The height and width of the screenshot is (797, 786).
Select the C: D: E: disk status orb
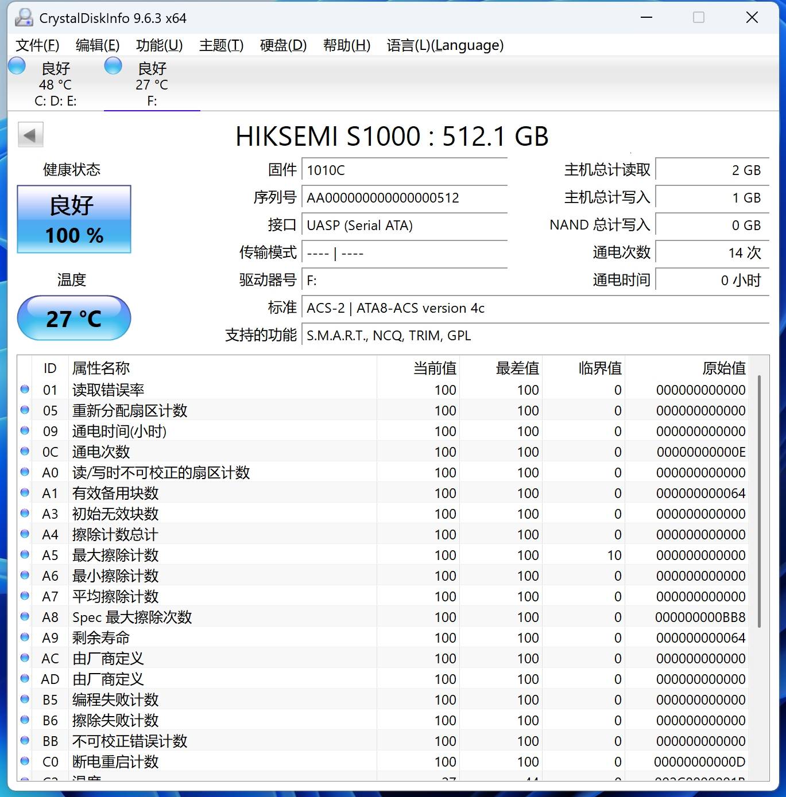(x=17, y=66)
